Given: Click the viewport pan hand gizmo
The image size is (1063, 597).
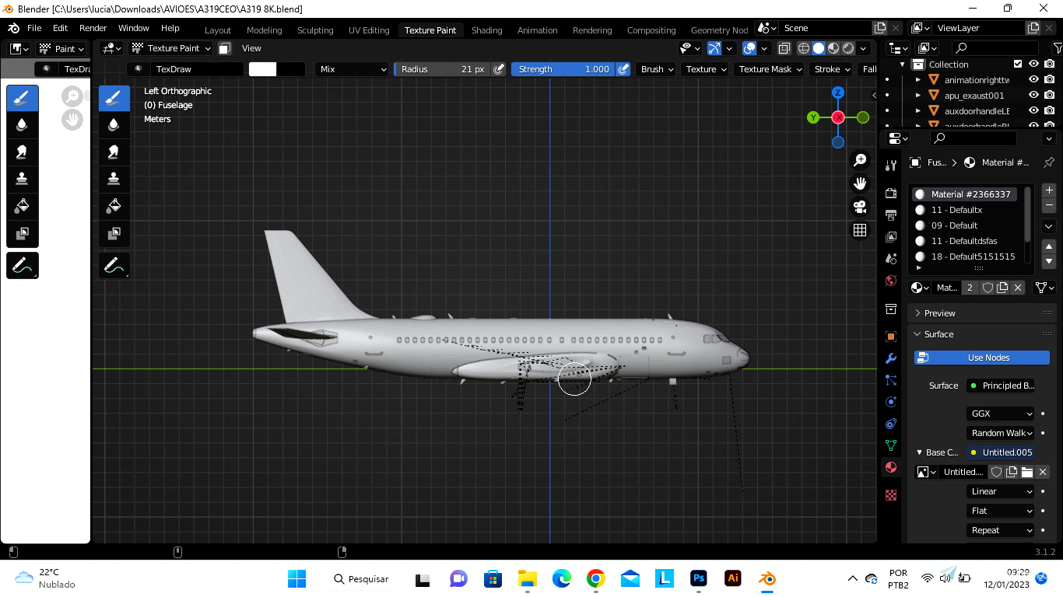Looking at the screenshot, I should click(860, 183).
